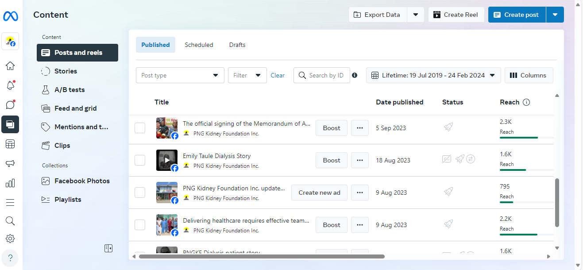
Task: Open A/B tests in sidebar
Action: [77, 90]
